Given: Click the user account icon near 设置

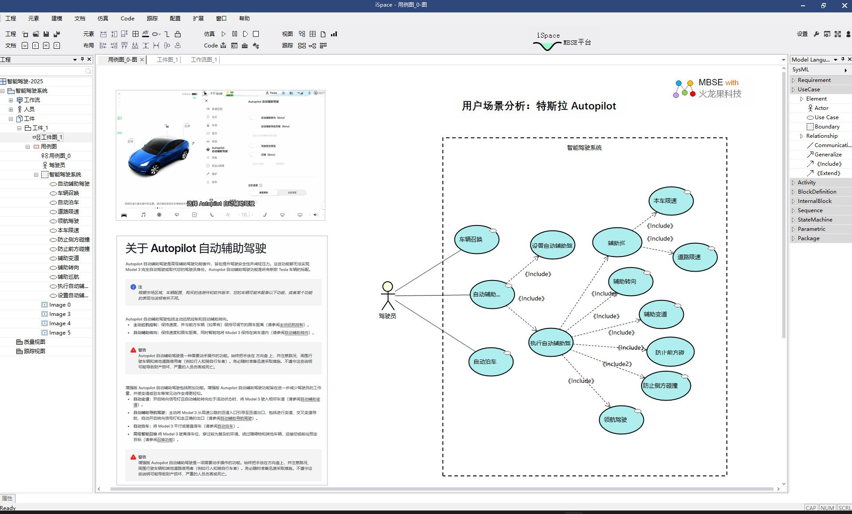Looking at the screenshot, I should (x=848, y=34).
